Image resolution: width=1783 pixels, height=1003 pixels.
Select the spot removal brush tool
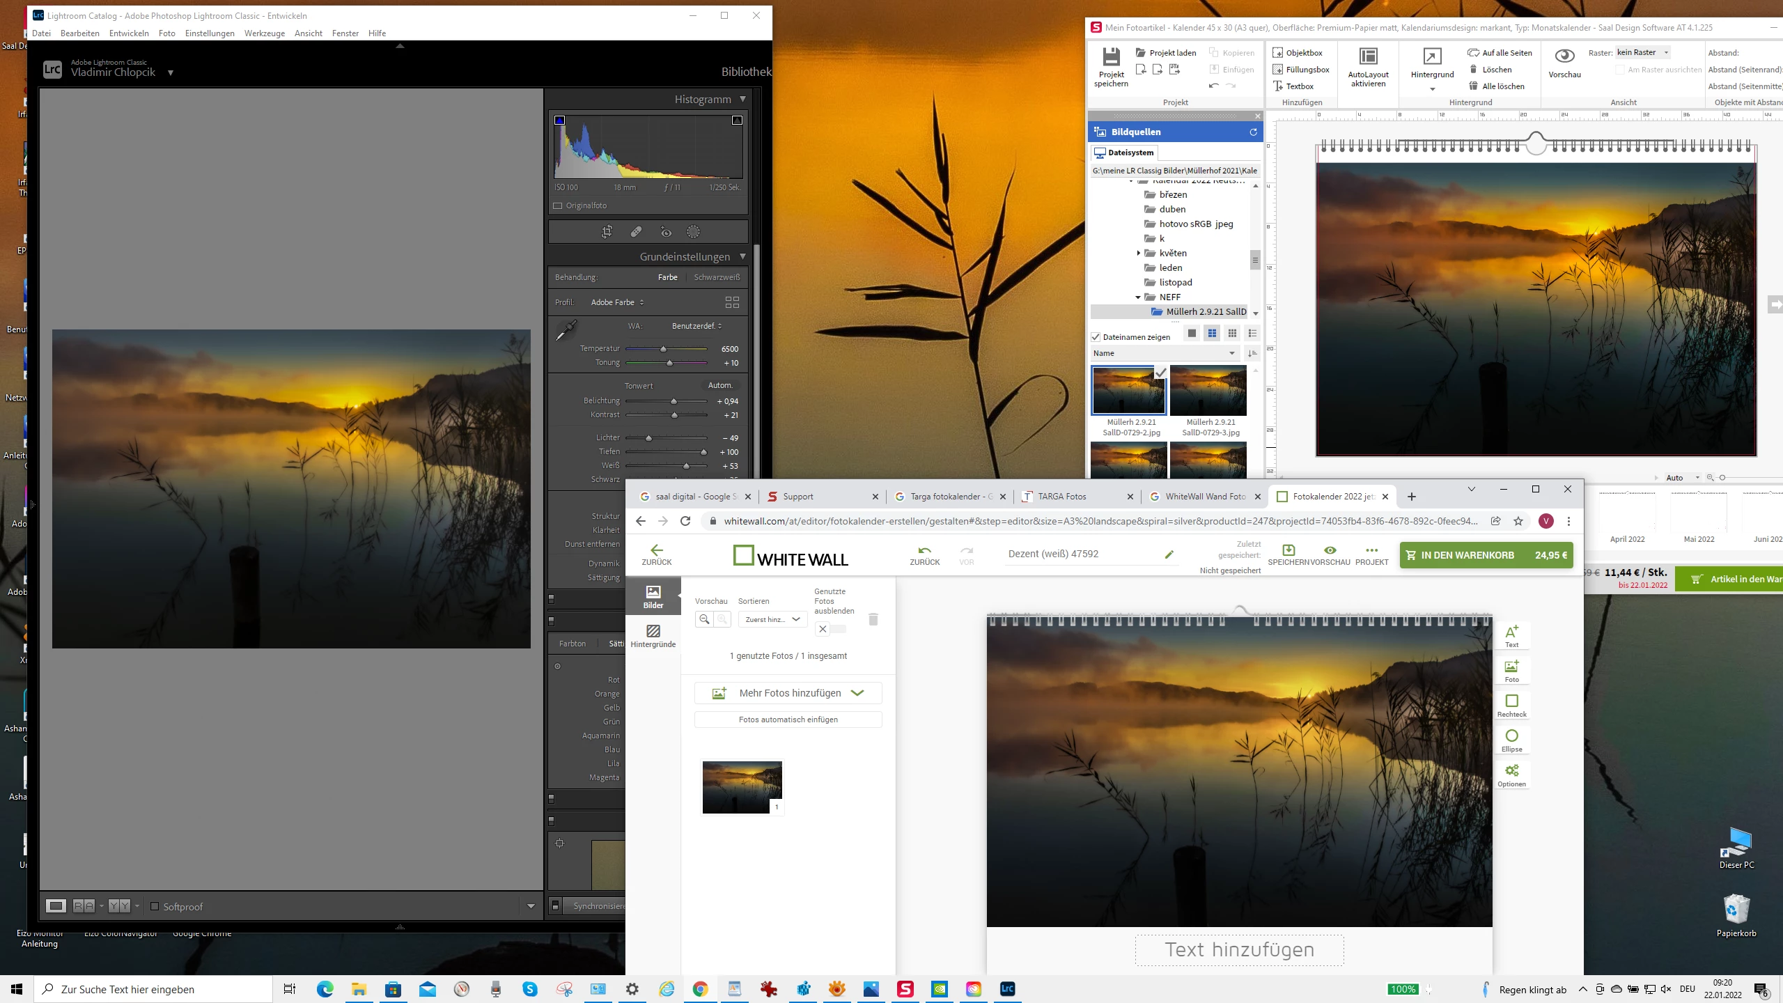pyautogui.click(x=636, y=232)
